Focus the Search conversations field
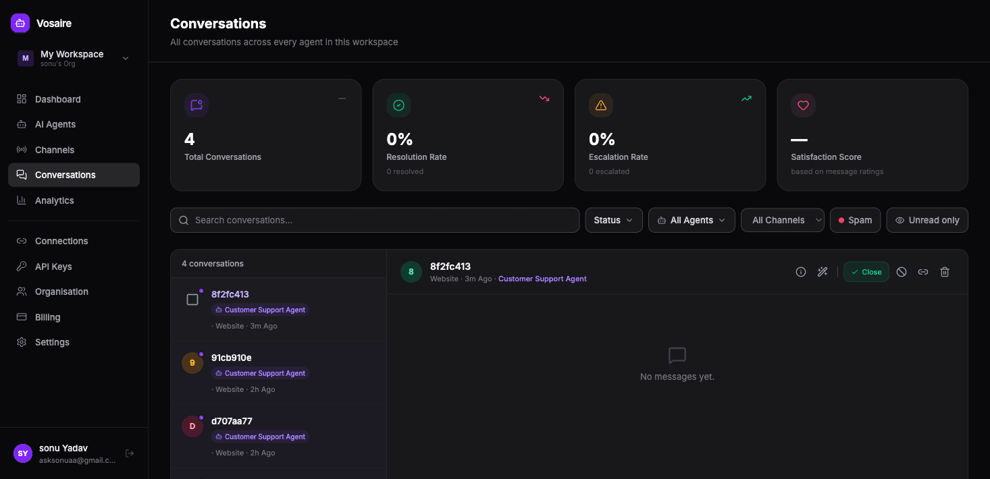Image resolution: width=990 pixels, height=479 pixels. pos(375,220)
